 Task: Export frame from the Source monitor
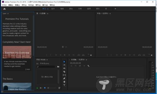click(88, 54)
